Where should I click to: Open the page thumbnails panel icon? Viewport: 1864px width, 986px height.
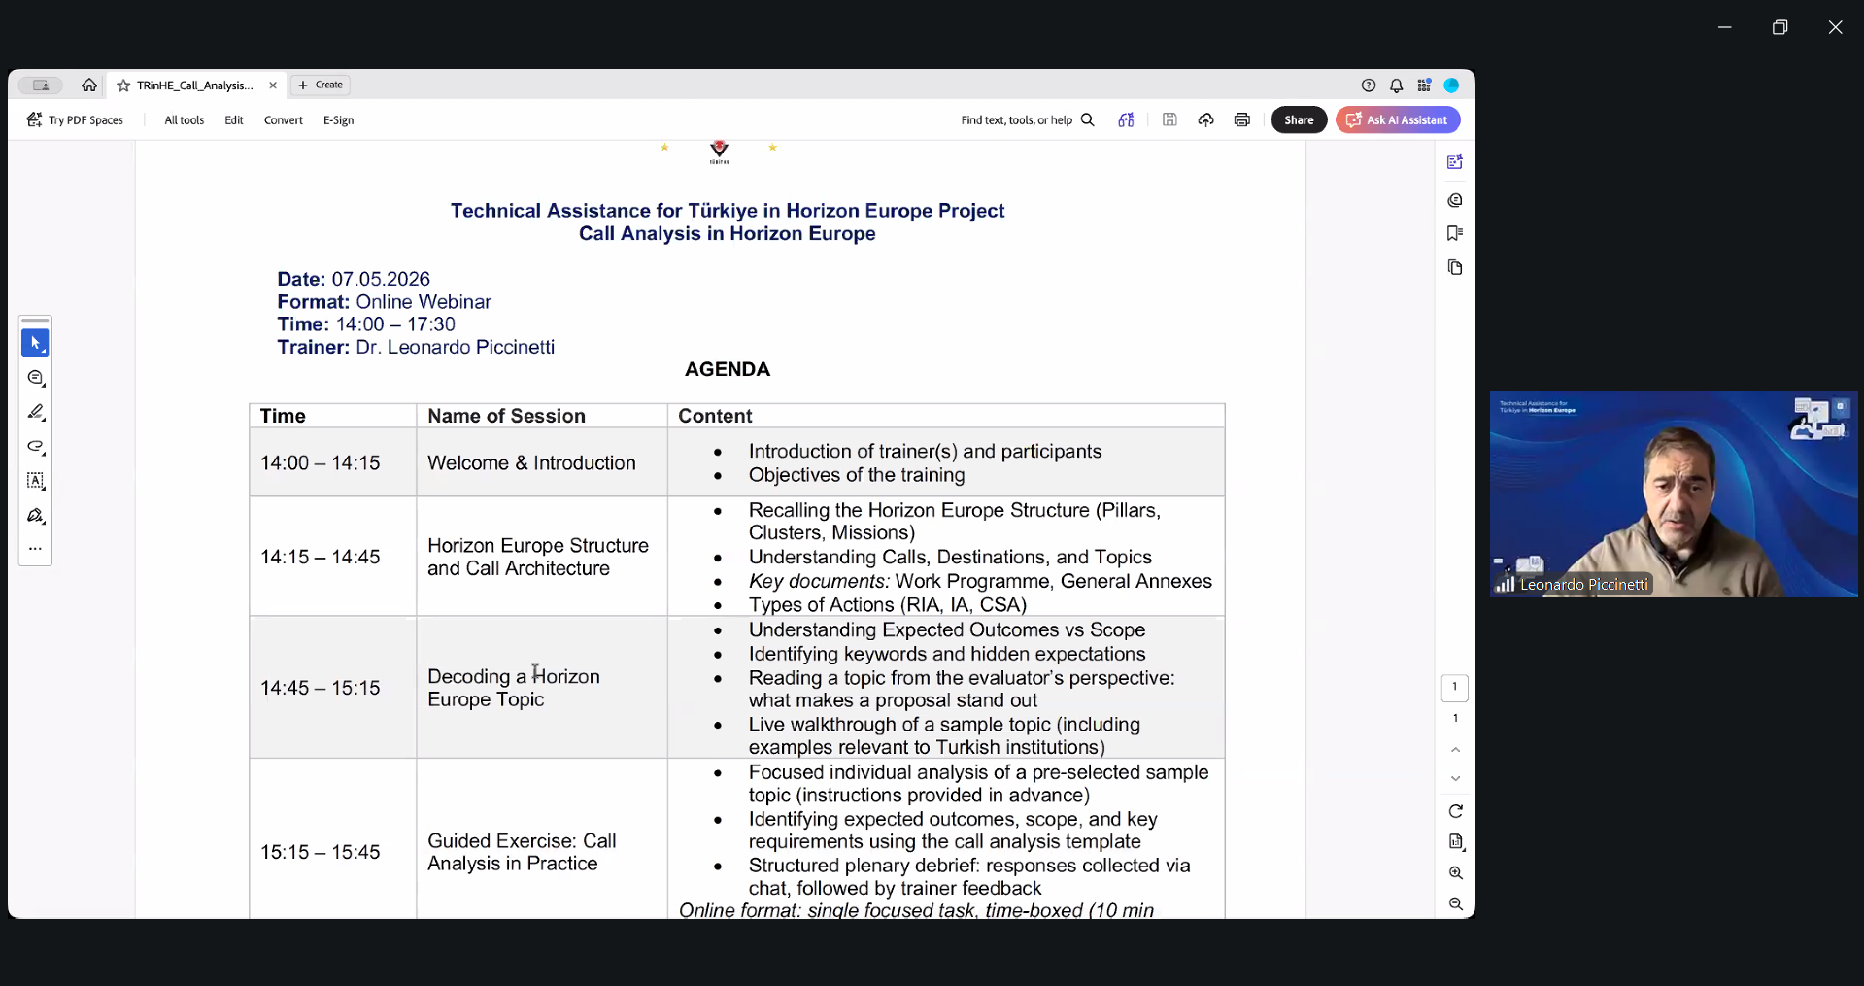1455,267
